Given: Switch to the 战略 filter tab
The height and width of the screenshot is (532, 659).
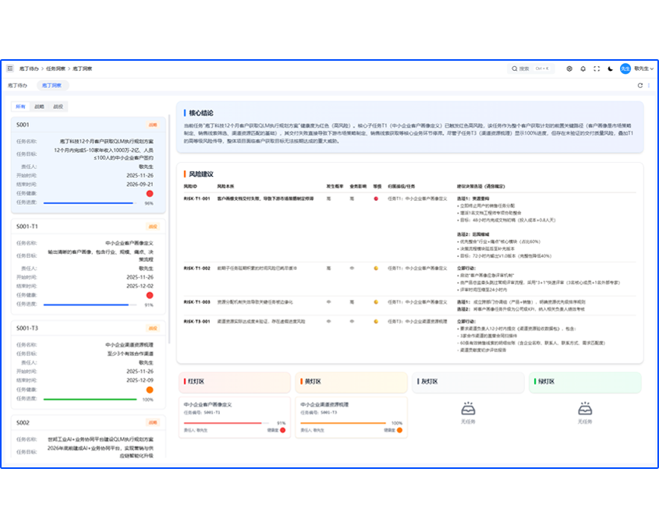Looking at the screenshot, I should (40, 107).
